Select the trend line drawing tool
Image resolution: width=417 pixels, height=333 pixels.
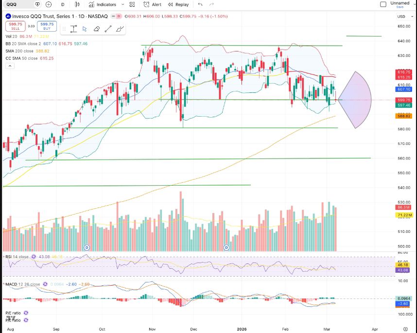click(108, 29)
